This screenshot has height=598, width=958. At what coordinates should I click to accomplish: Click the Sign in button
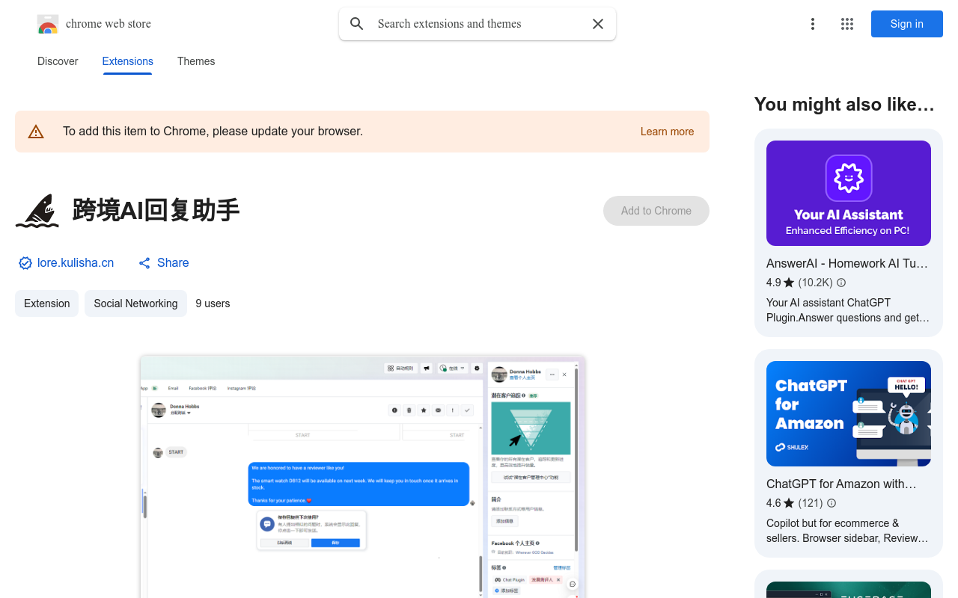pyautogui.click(x=906, y=24)
